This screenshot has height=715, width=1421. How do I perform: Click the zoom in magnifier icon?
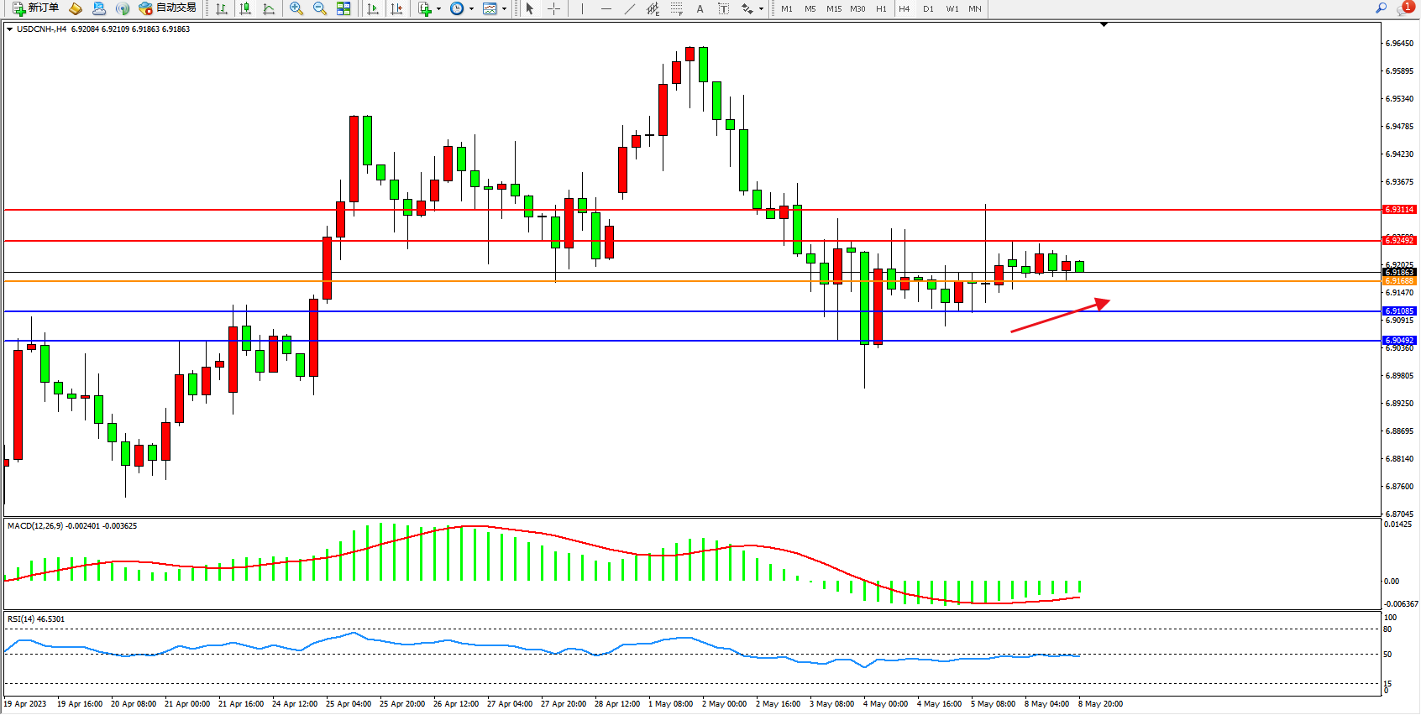tap(296, 8)
